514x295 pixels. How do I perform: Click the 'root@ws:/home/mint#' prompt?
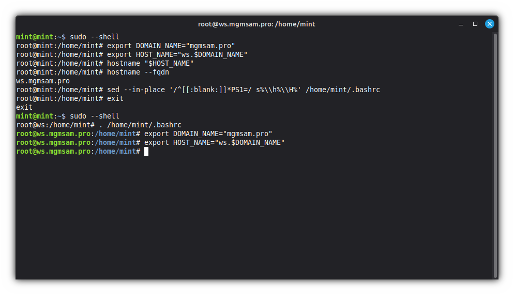click(55, 125)
